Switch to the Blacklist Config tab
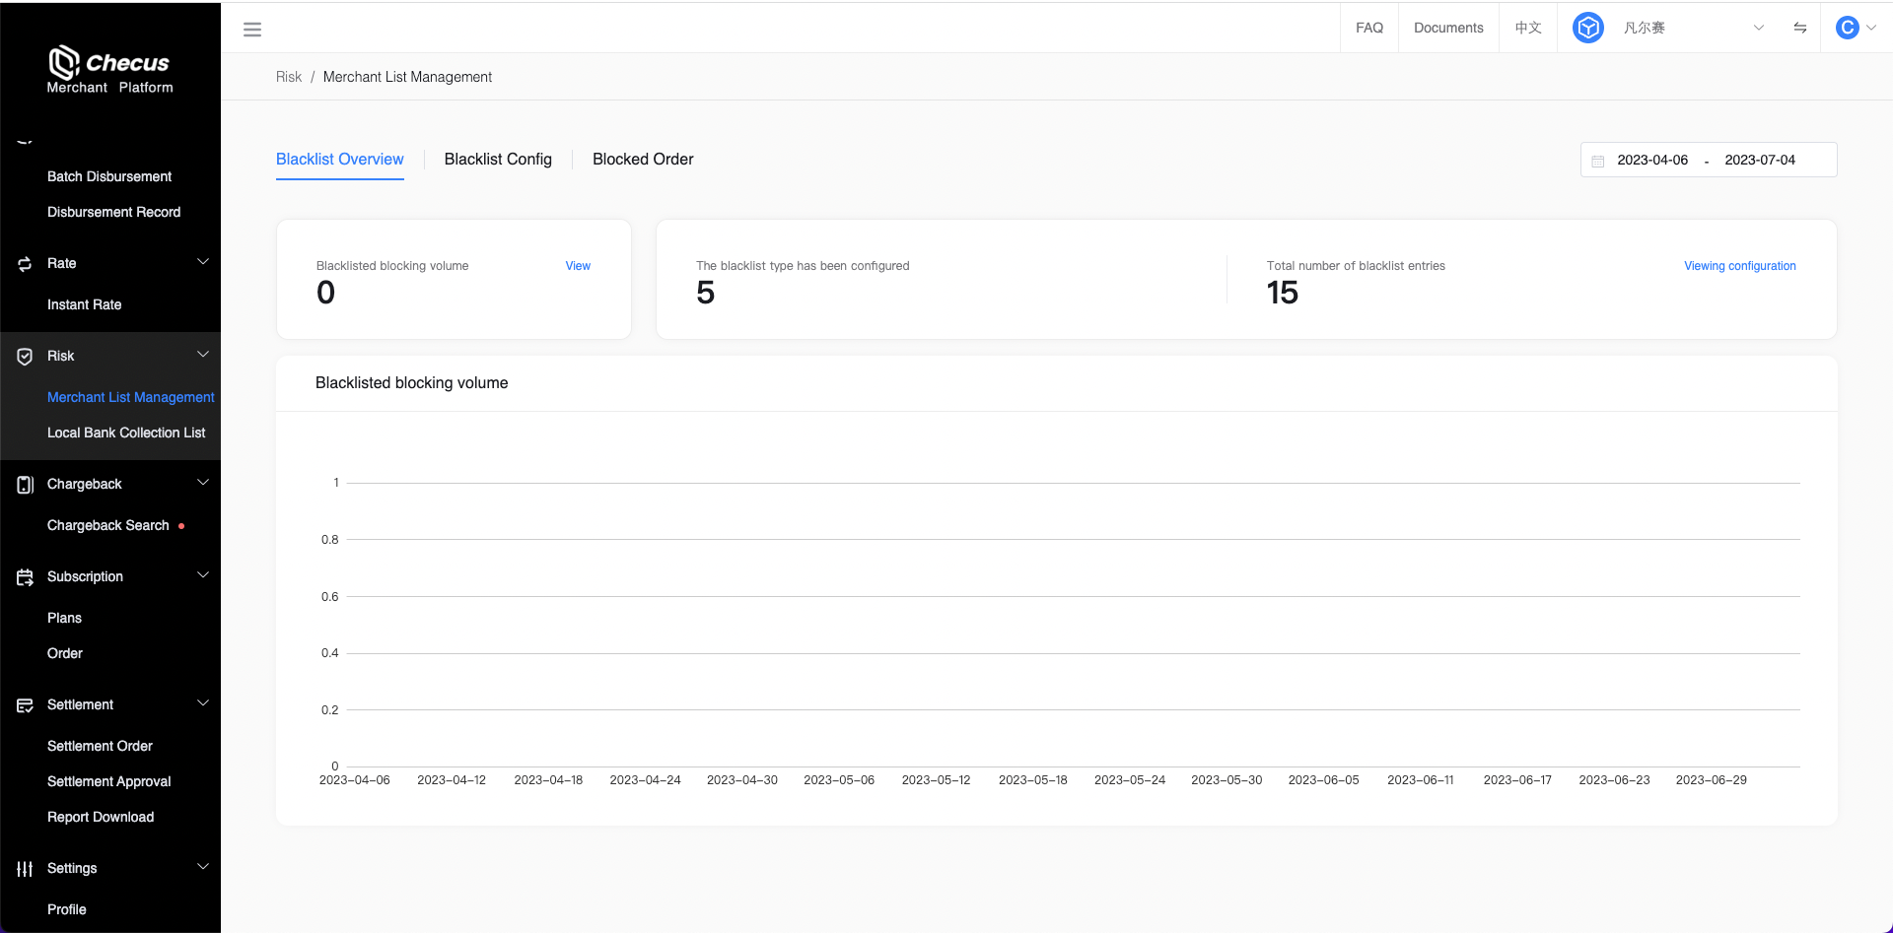1893x933 pixels. (x=498, y=160)
